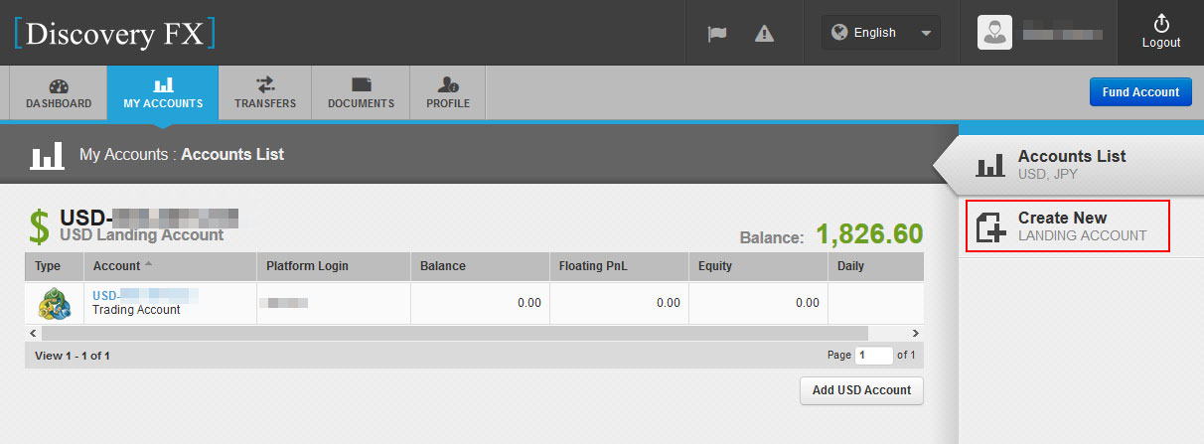1204x444 pixels.
Task: Click Create New Landing Account
Action: coord(1069,225)
